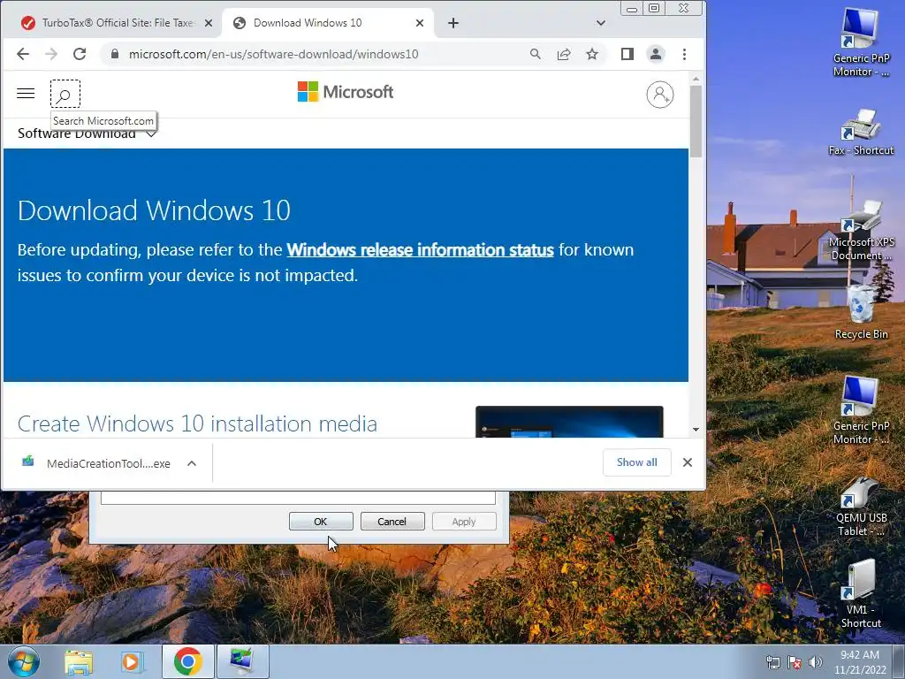Image resolution: width=905 pixels, height=679 pixels.
Task: Open the tab search dropdown arrow
Action: [x=601, y=23]
